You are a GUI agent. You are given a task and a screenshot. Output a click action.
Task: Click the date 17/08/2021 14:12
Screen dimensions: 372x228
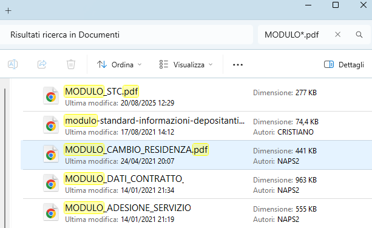(x=147, y=132)
